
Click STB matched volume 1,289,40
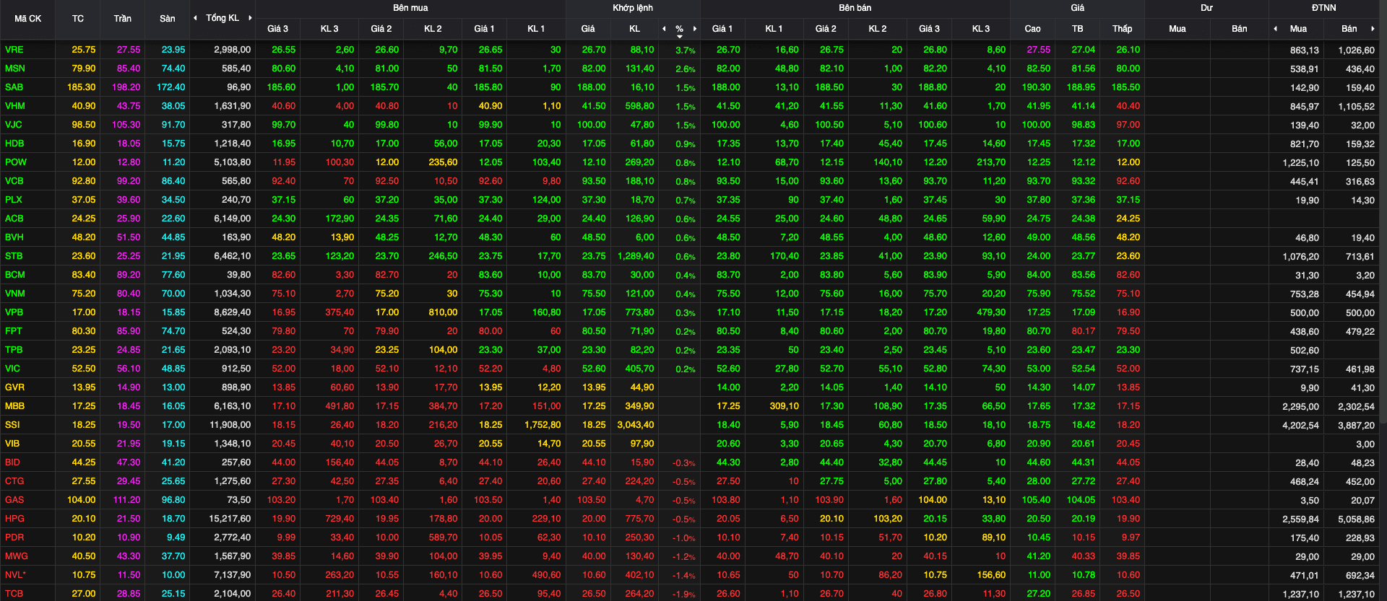point(636,256)
